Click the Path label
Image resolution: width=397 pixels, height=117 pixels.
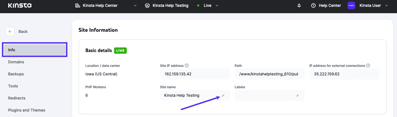pos(238,66)
